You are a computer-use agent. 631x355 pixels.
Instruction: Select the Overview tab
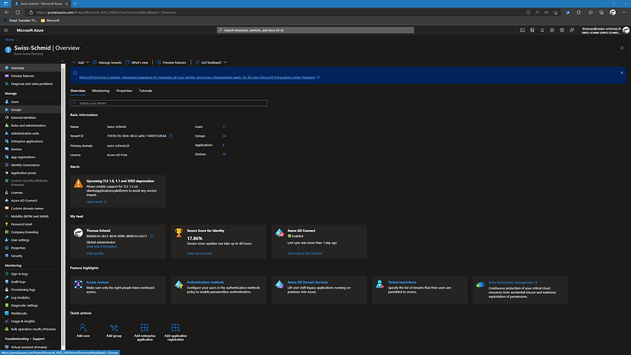point(78,91)
